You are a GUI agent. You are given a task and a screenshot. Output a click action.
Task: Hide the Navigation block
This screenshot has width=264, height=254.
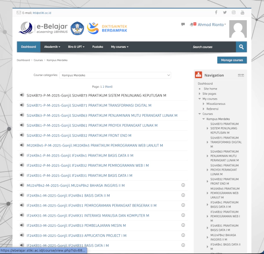(x=239, y=75)
